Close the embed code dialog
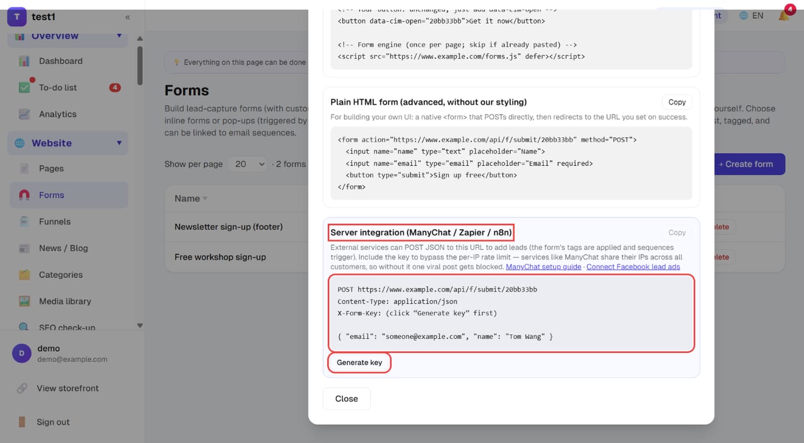The width and height of the screenshot is (804, 443). [347, 399]
